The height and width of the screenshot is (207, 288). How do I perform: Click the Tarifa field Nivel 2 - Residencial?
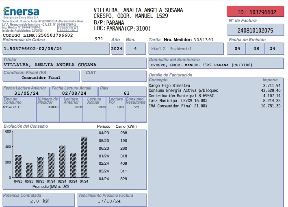pos(185,48)
